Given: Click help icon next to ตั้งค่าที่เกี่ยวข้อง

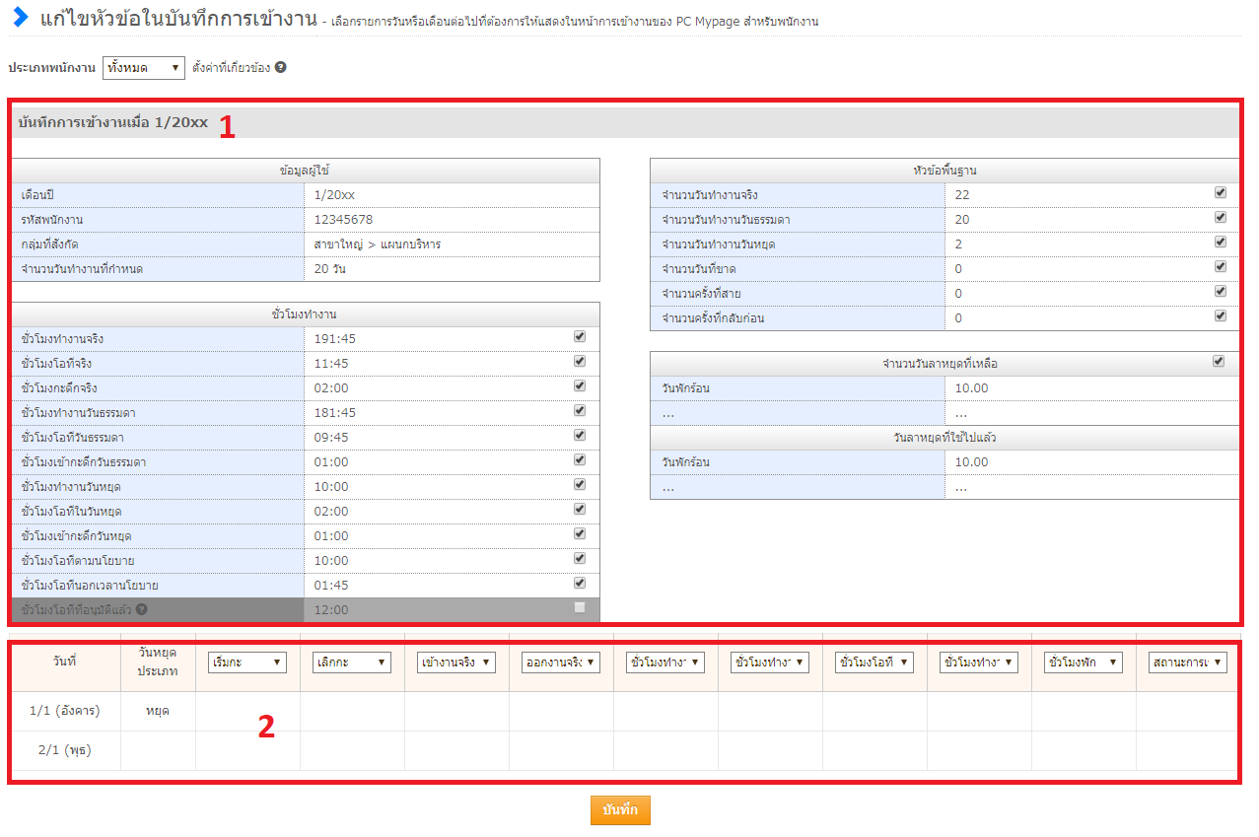Looking at the screenshot, I should [281, 68].
